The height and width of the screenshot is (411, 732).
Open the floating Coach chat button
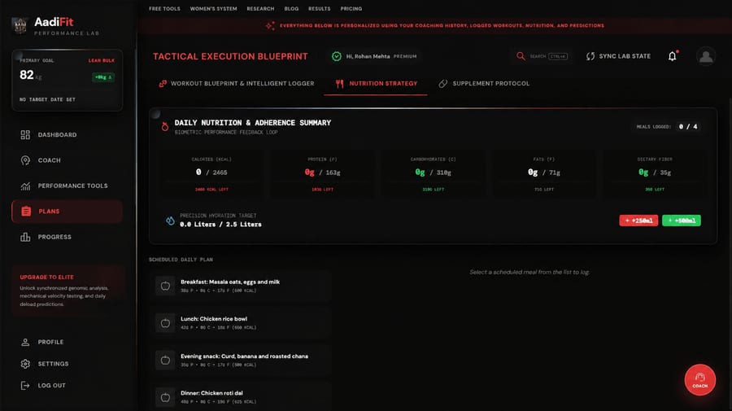coord(699,380)
